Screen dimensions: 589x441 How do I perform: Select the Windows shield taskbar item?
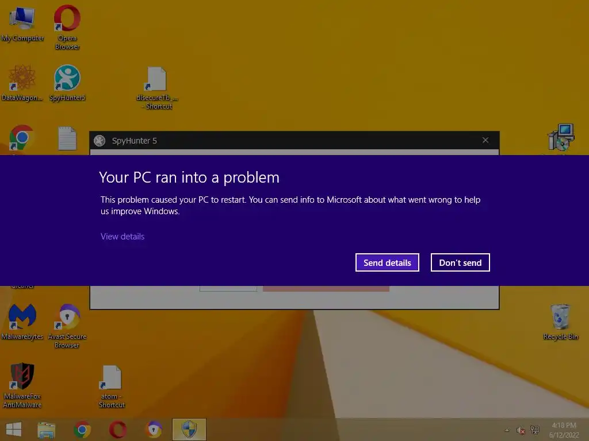189,430
